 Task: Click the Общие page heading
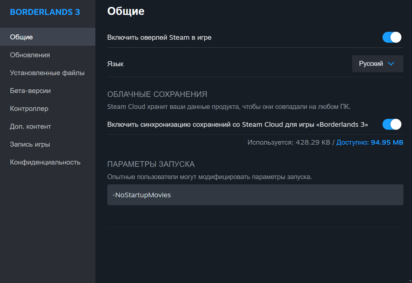126,11
